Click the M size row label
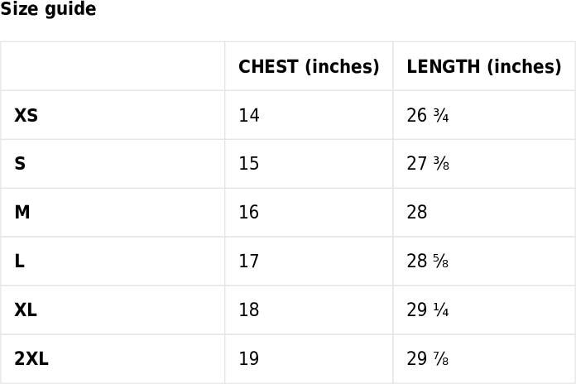 click(x=22, y=212)
